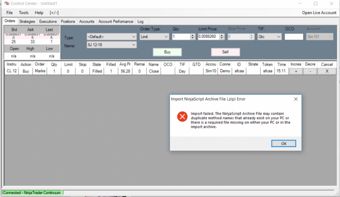Click the Stop Price field
340x197 pixels.
point(238,37)
